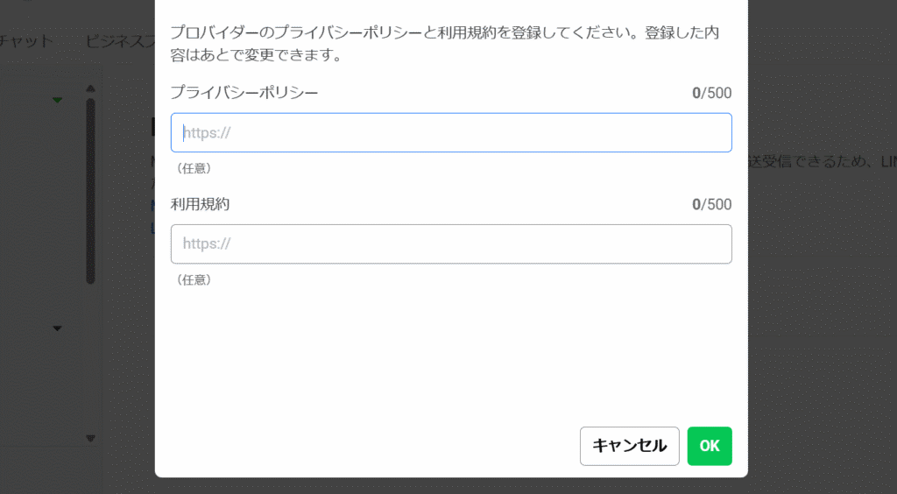
Task: Click the プライバシーポリシー field label
Action: click(x=244, y=93)
